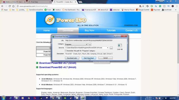179x100 pixels.
Task: Open the Iconfinder bookmark
Action: [167, 10]
